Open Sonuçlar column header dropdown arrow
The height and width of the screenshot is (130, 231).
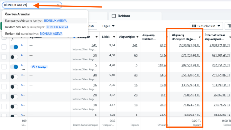pyautogui.click(x=96, y=37)
